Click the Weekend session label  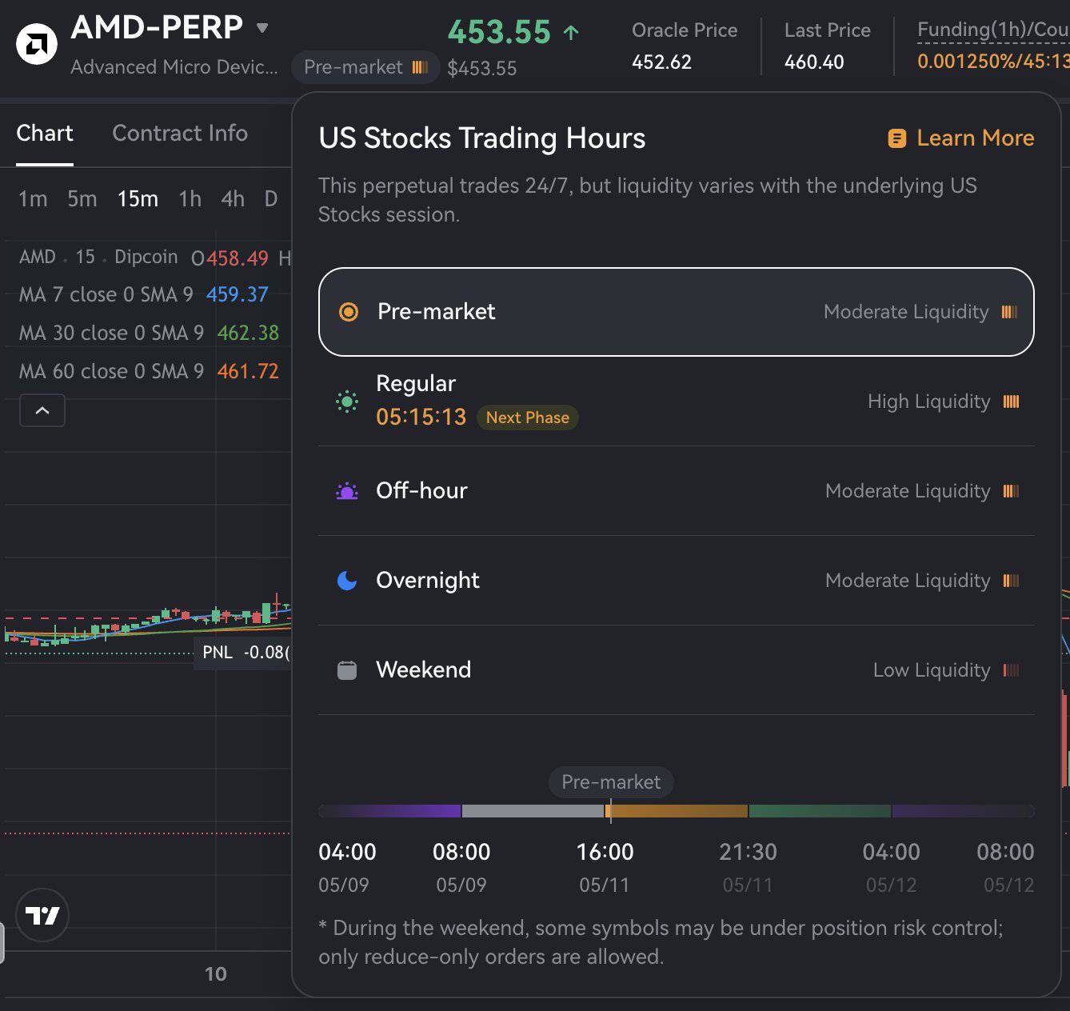[423, 669]
